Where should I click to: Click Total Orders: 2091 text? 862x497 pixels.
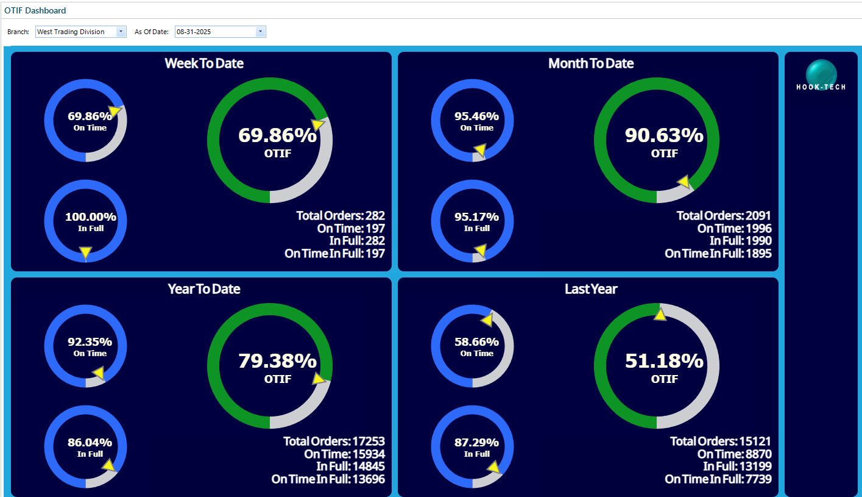pos(724,215)
